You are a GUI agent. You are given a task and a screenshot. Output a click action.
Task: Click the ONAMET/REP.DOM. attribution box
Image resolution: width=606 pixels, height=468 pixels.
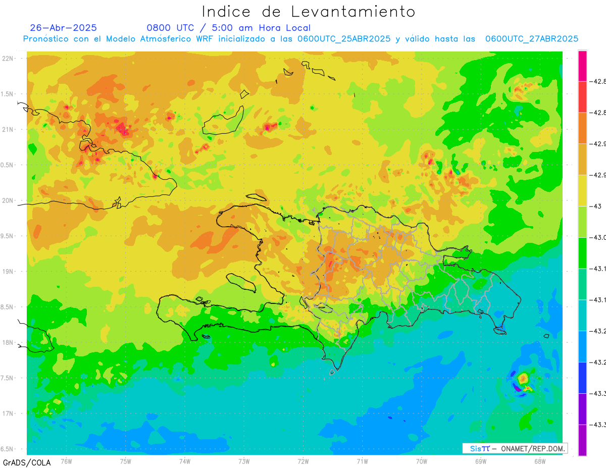click(x=514, y=448)
